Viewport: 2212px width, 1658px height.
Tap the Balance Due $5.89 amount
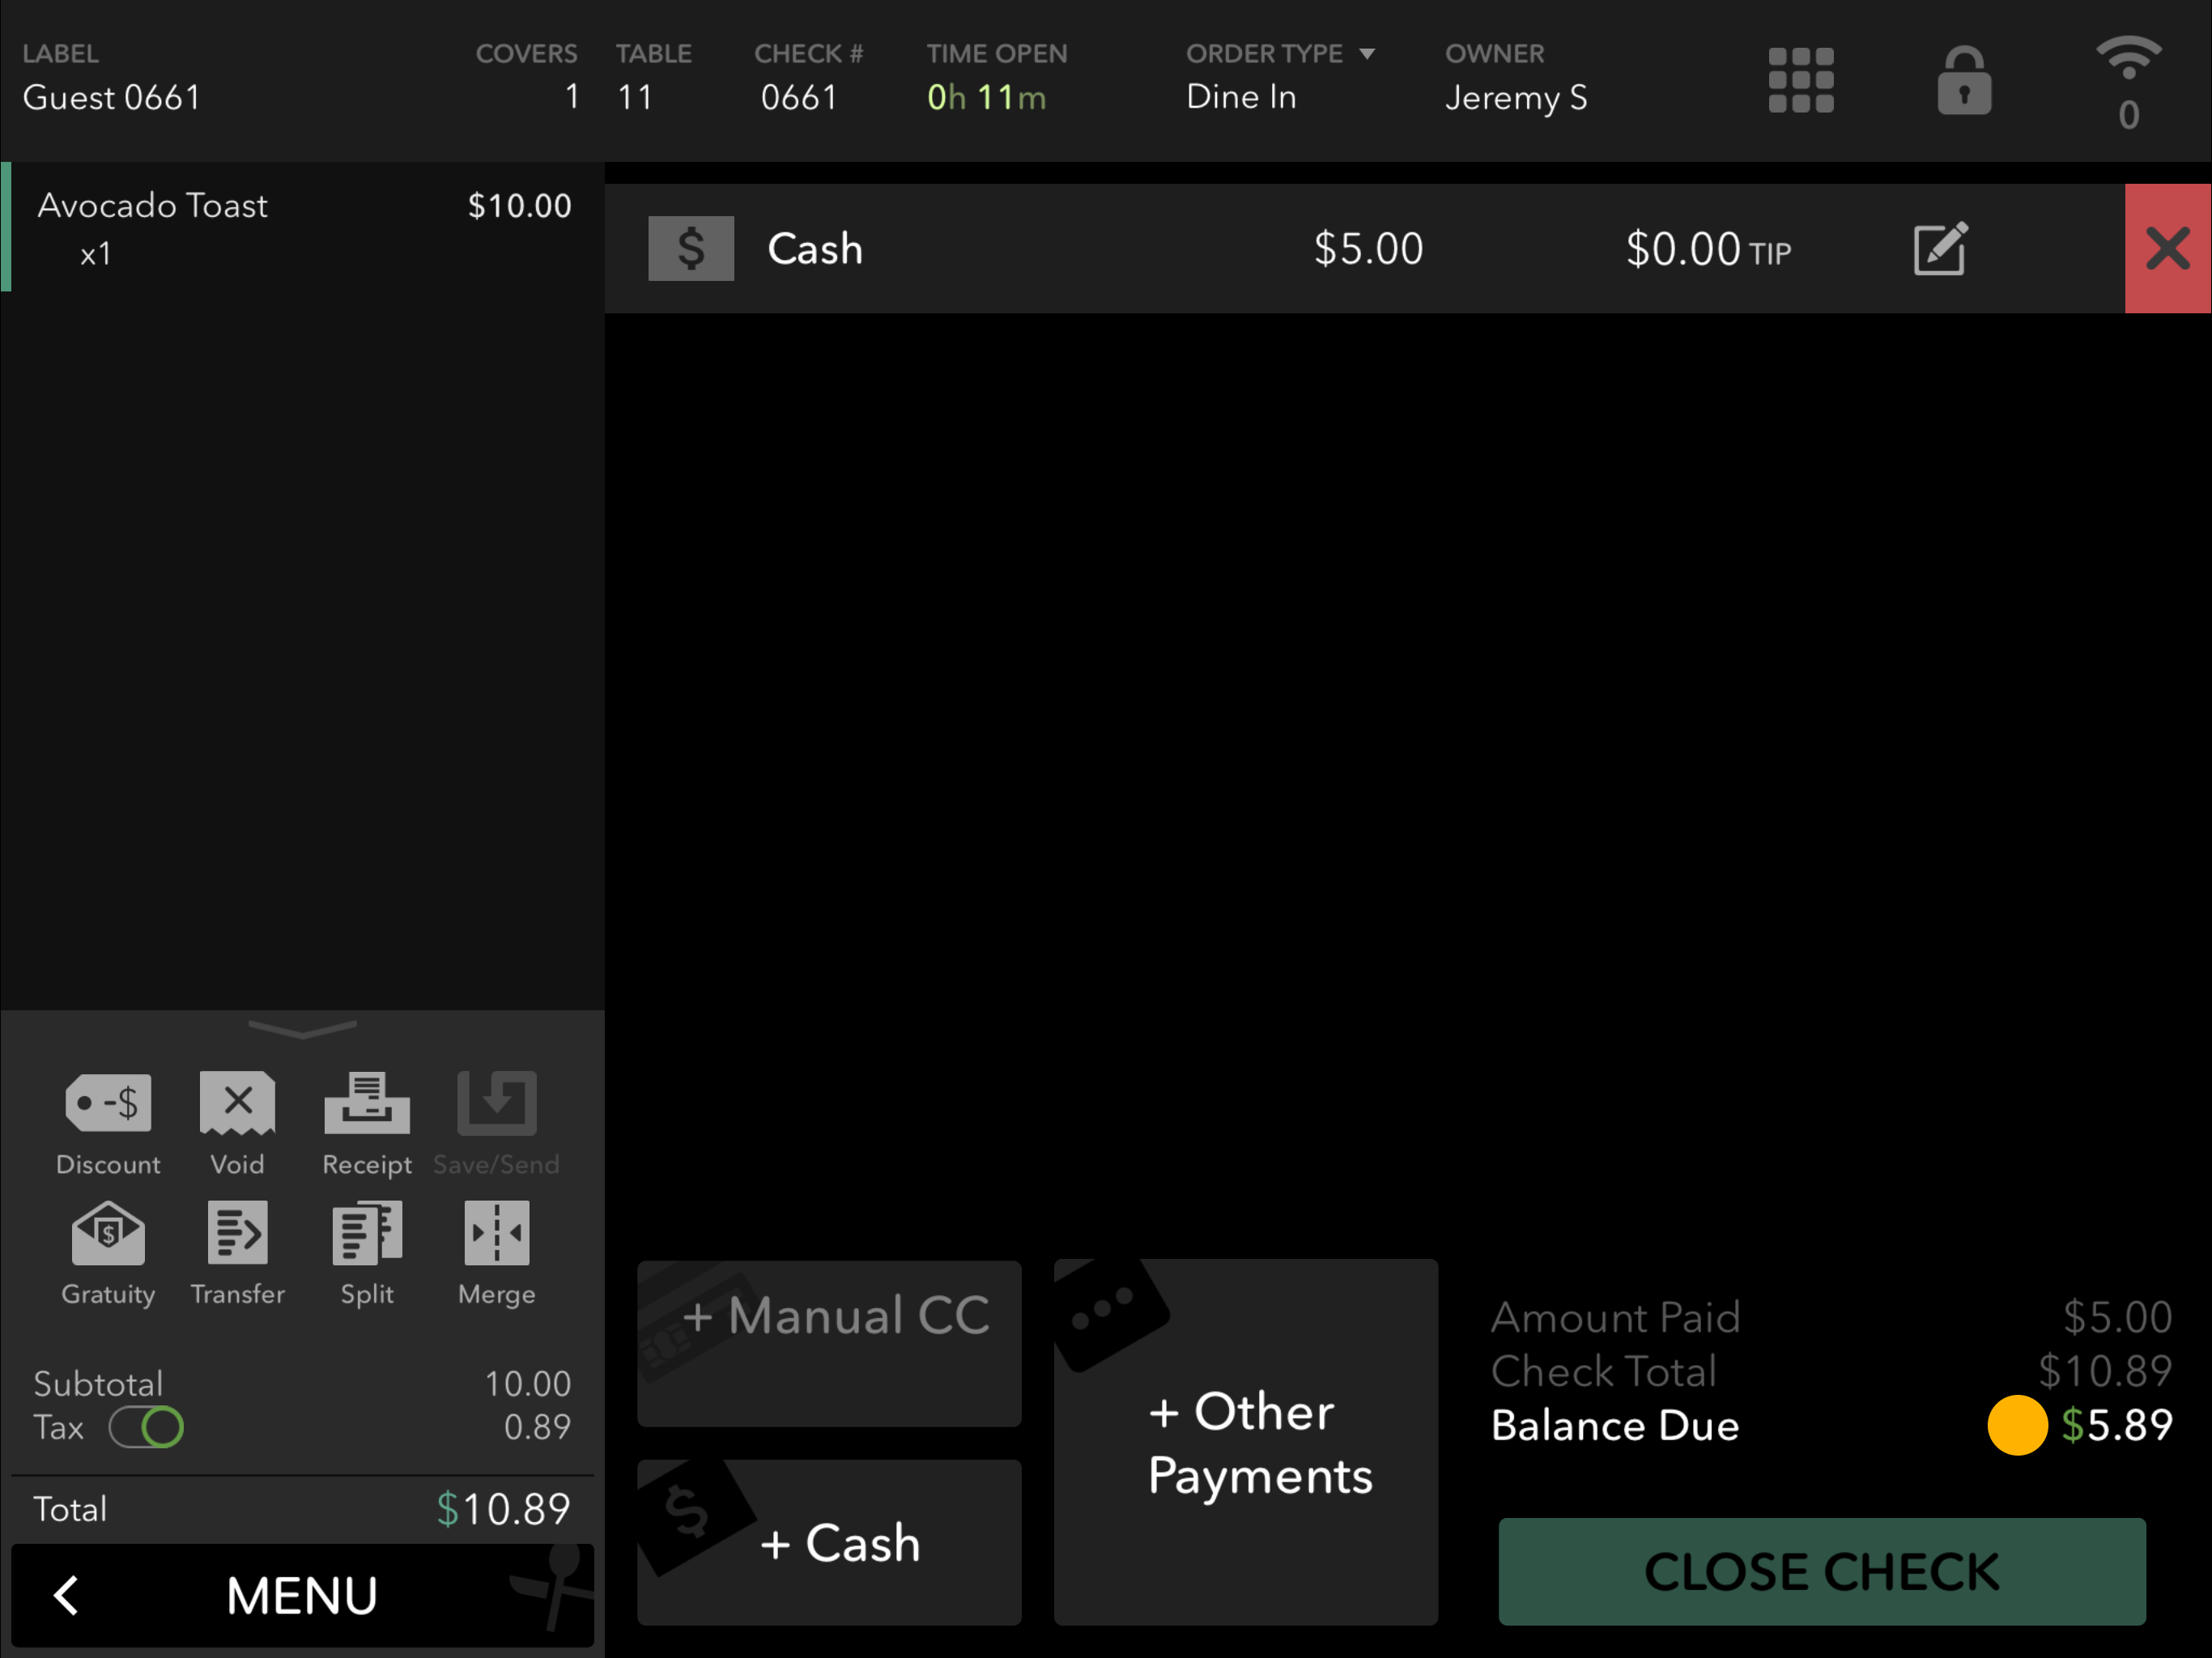[2117, 1425]
